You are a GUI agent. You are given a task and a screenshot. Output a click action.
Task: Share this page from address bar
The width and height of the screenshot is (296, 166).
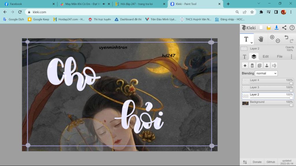(245, 12)
